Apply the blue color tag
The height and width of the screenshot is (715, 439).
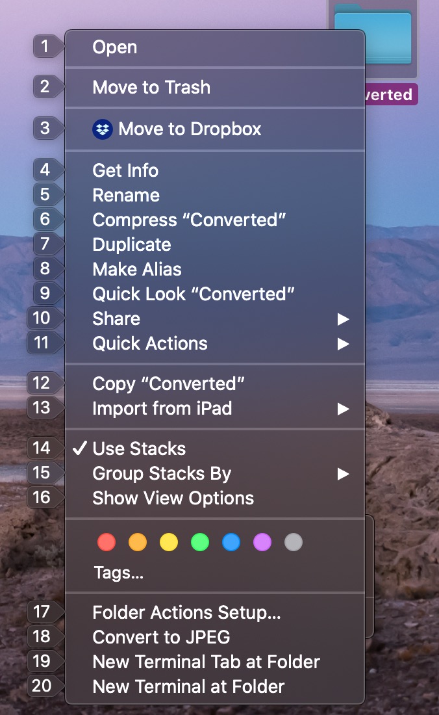231,542
